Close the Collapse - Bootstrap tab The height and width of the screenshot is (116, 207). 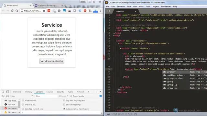pyautogui.click(x=62, y=5)
